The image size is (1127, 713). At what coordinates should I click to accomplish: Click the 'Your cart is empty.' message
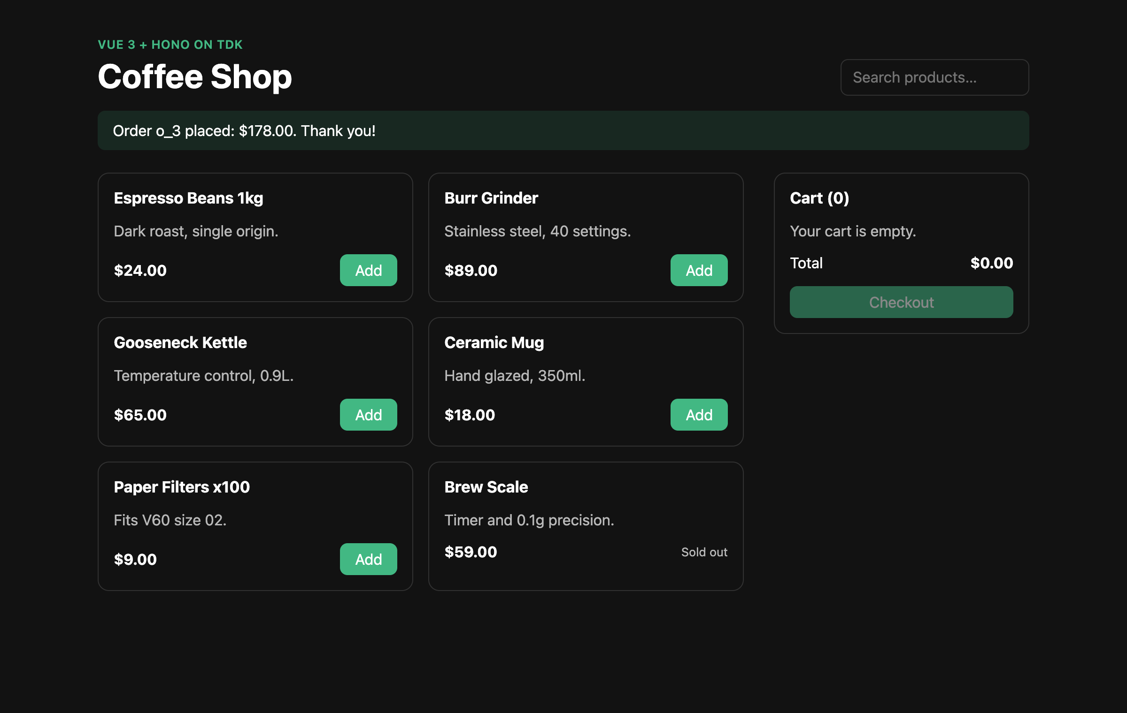tap(853, 231)
